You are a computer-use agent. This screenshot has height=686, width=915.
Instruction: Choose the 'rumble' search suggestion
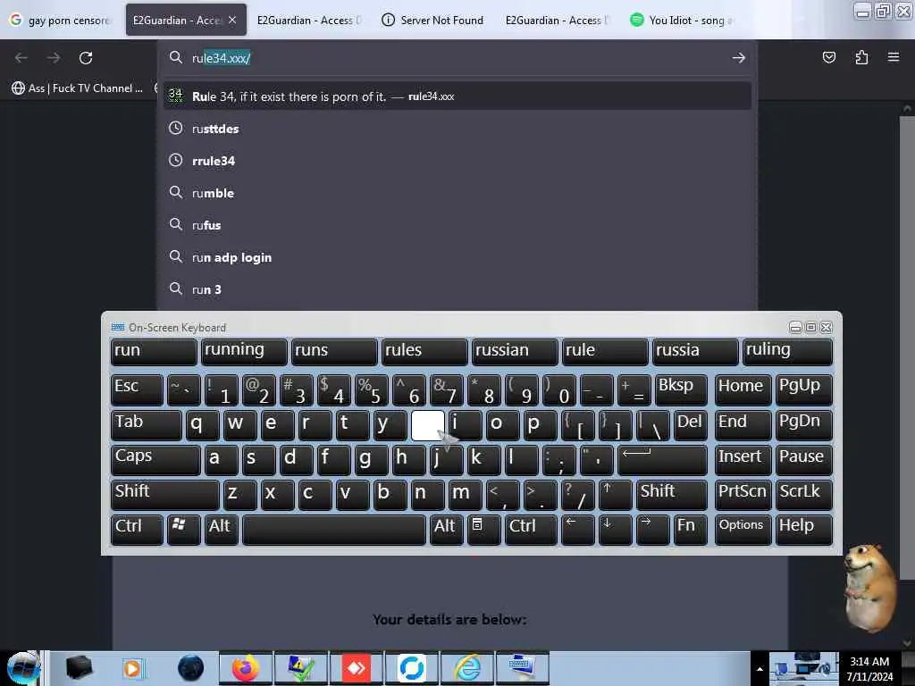coord(457,193)
